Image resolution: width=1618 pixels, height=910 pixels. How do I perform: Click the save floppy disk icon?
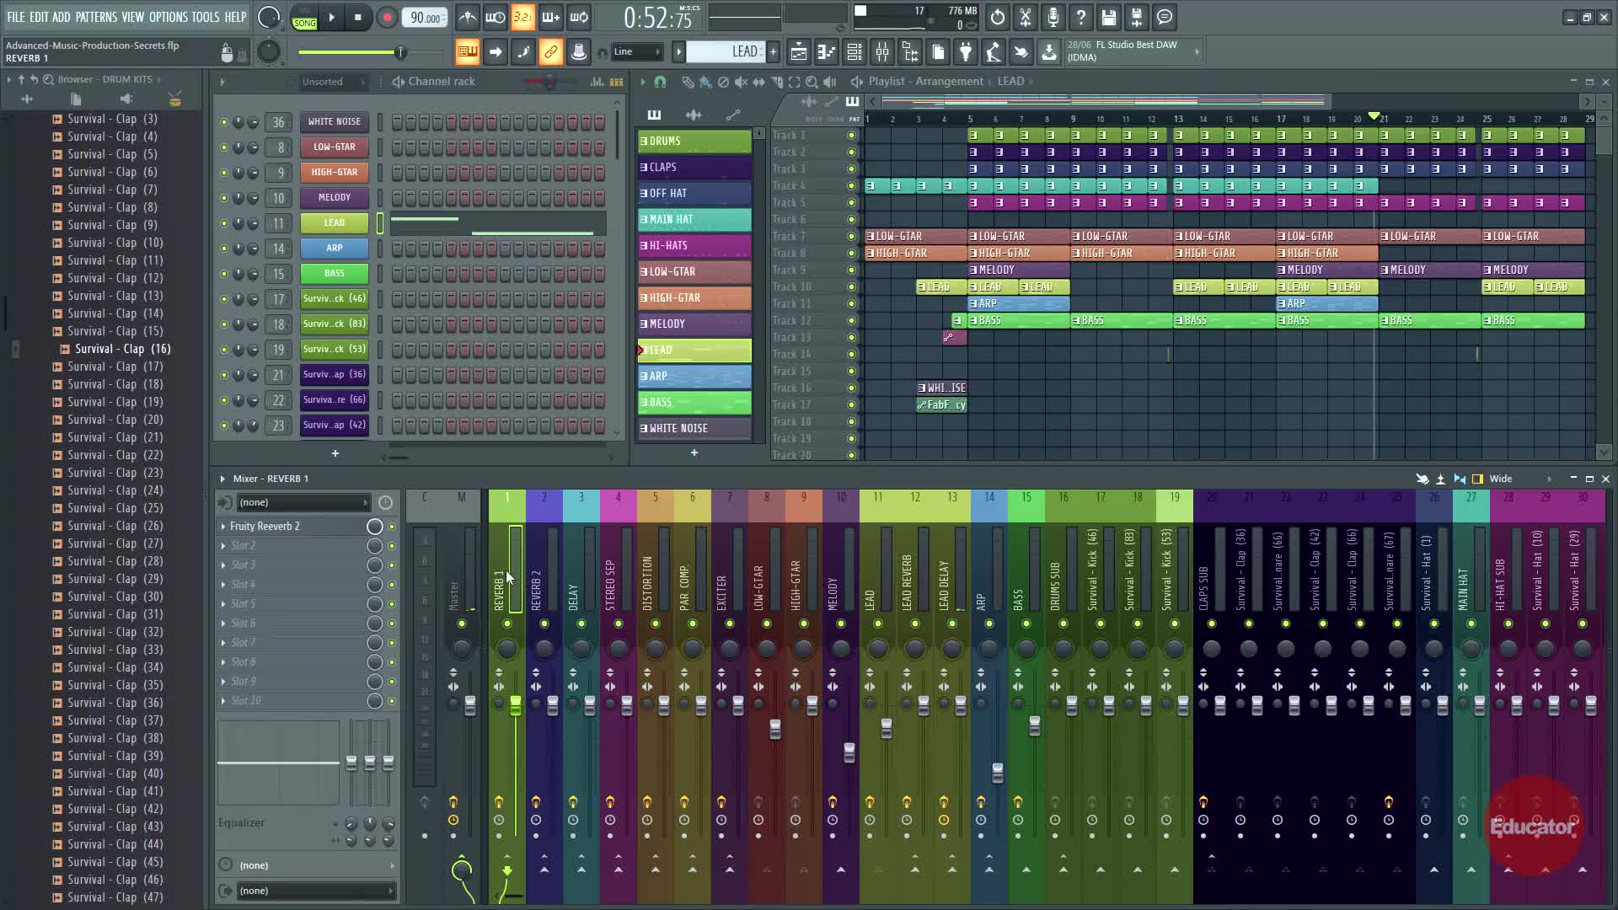tap(1109, 17)
